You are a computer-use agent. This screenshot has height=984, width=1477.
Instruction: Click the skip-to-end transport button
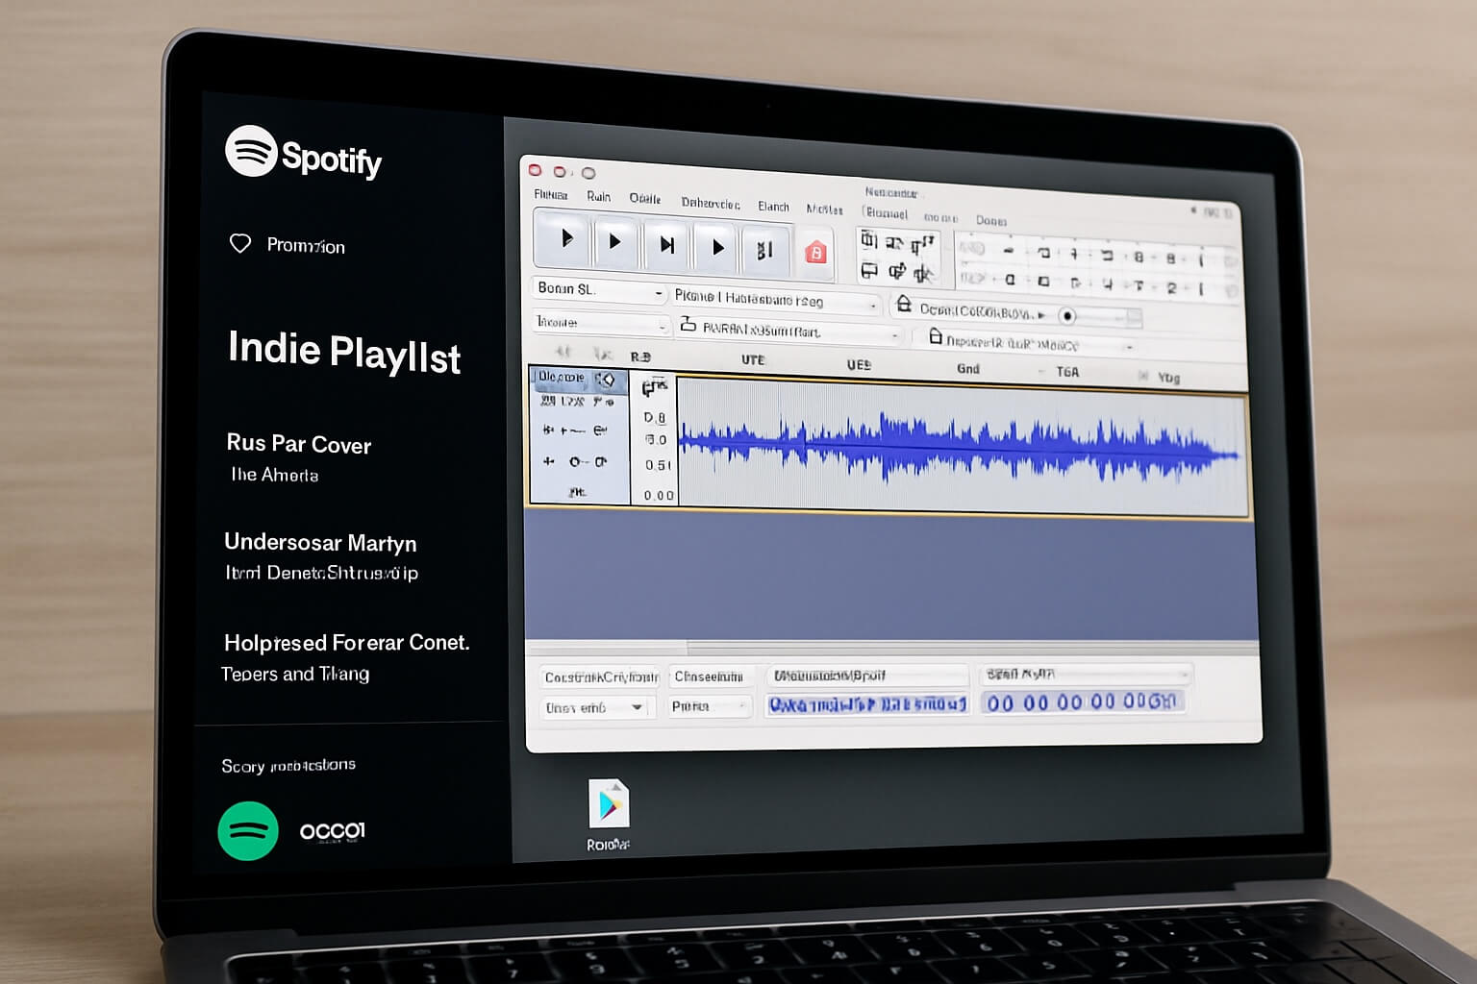(665, 245)
